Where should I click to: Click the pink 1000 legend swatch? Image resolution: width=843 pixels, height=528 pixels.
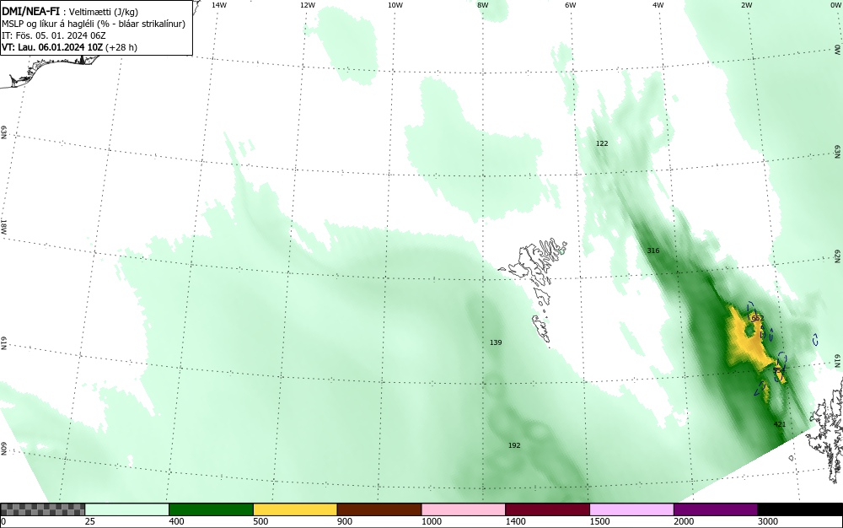click(x=464, y=509)
